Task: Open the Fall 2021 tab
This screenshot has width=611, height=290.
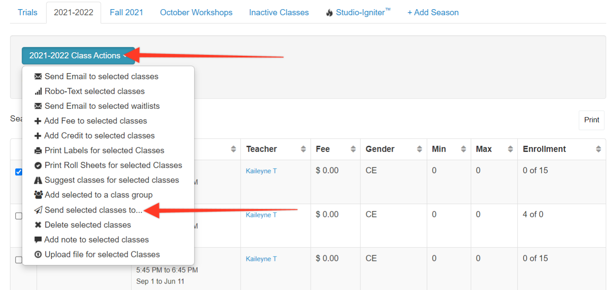Action: point(126,13)
